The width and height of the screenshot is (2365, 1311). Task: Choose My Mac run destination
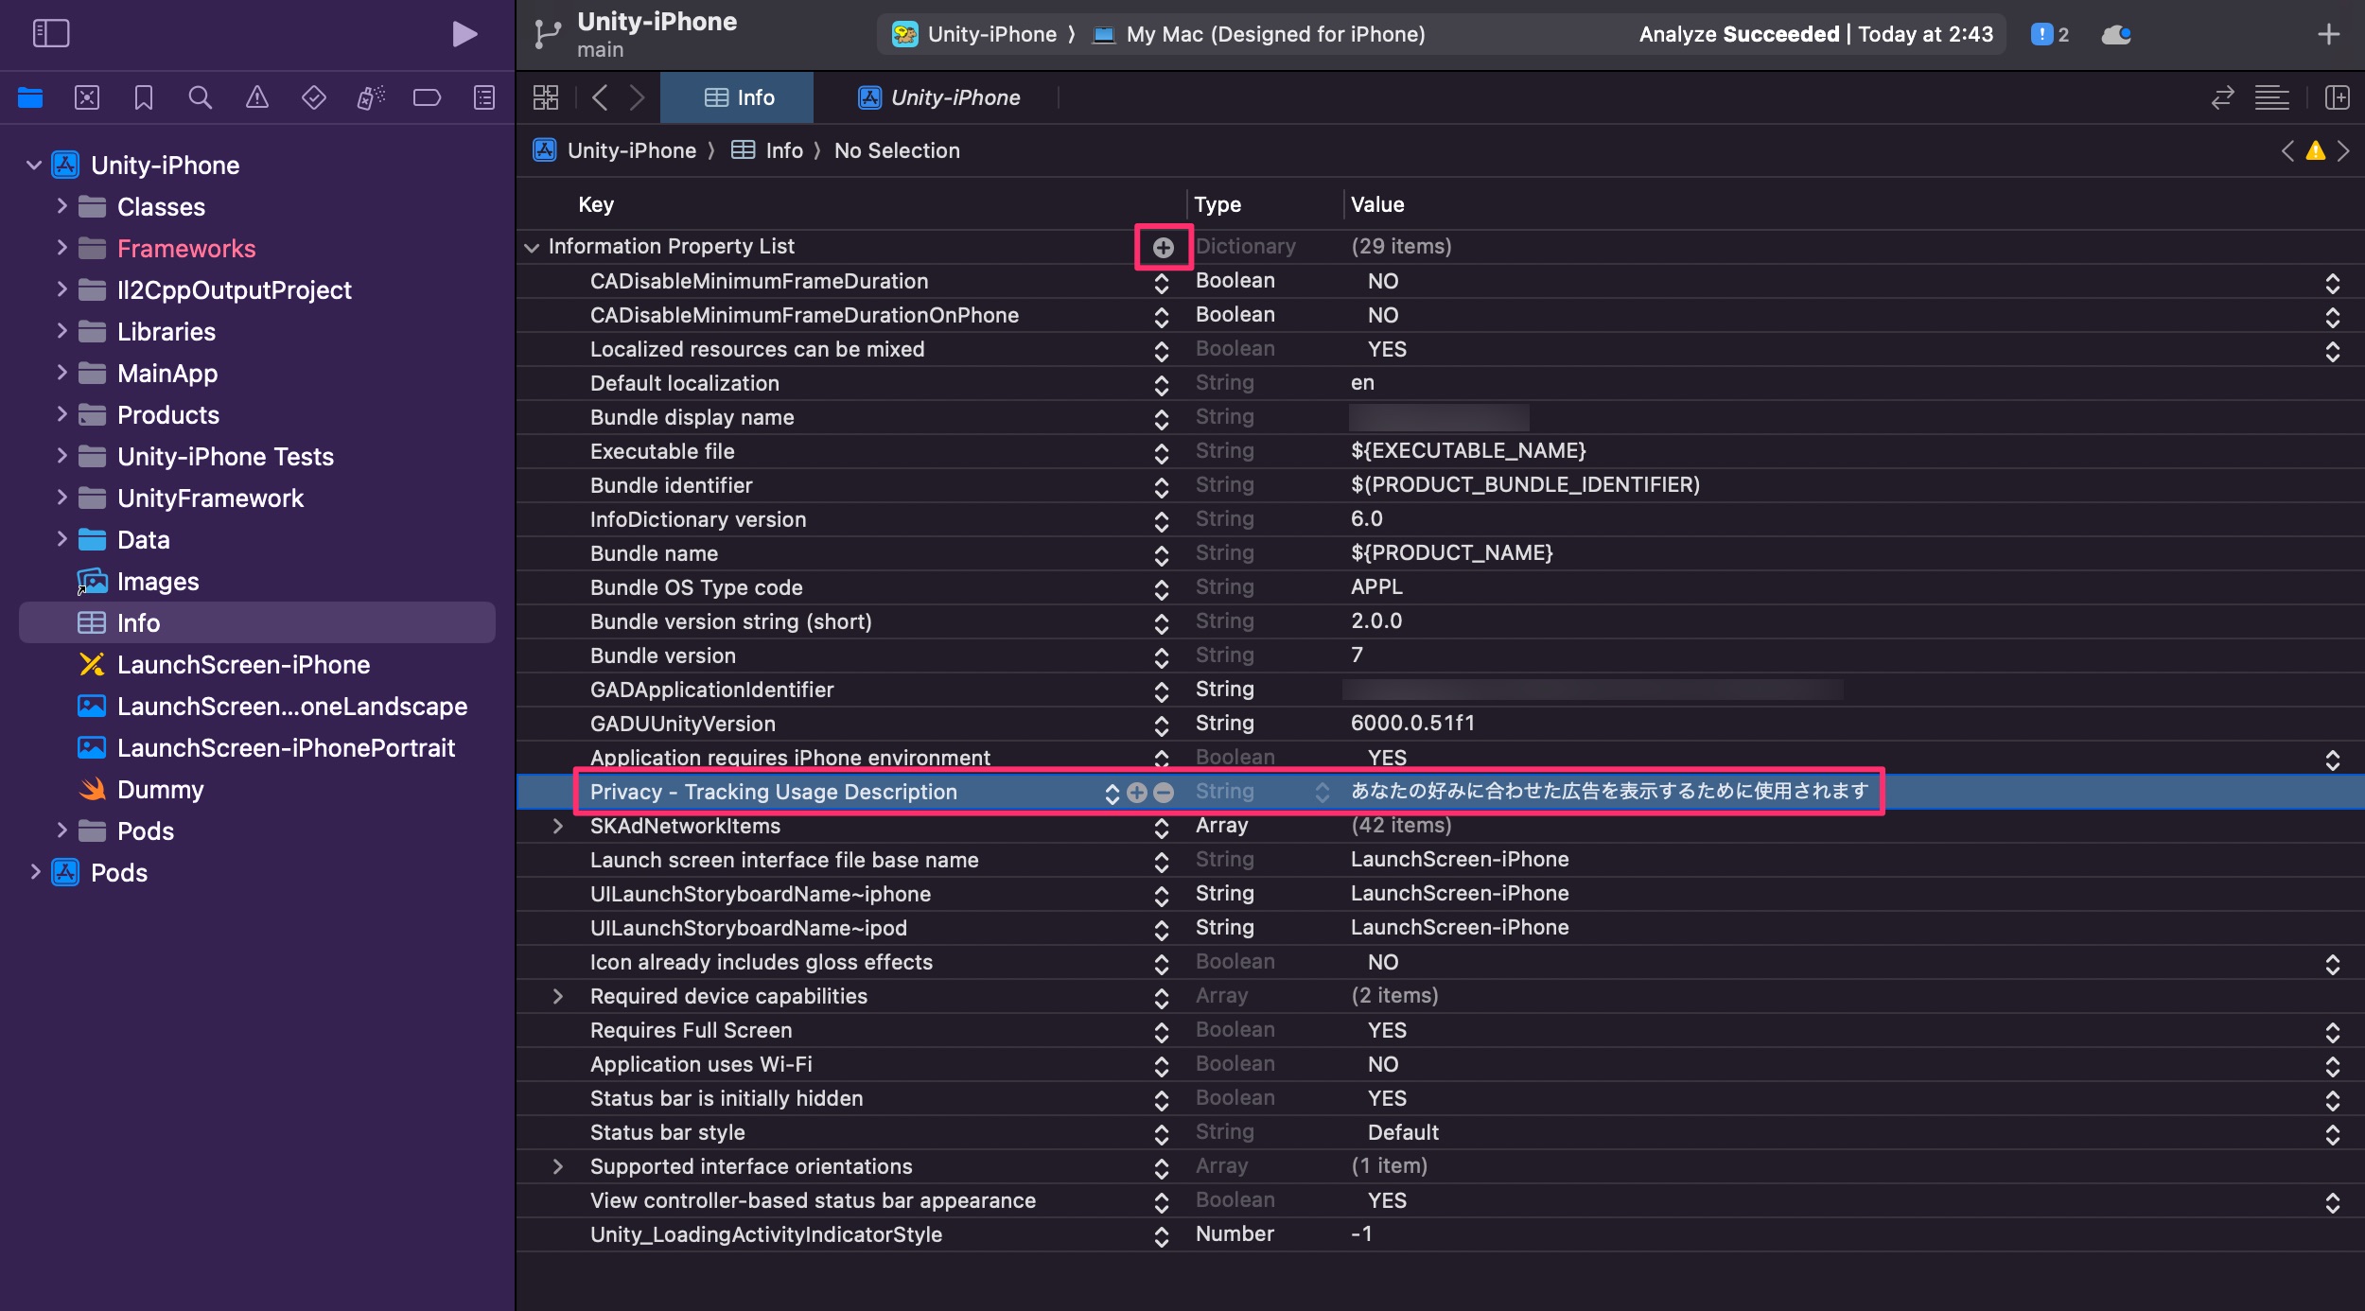(x=1259, y=35)
